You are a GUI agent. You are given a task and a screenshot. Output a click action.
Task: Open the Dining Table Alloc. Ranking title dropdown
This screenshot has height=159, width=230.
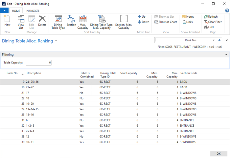[56, 41]
